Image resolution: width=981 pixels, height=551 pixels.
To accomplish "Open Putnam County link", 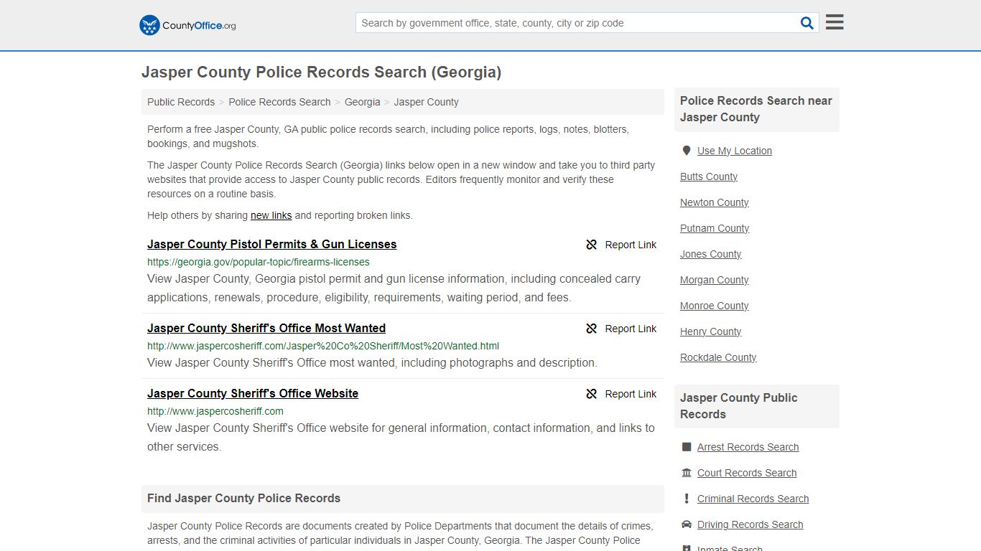I will [x=715, y=228].
